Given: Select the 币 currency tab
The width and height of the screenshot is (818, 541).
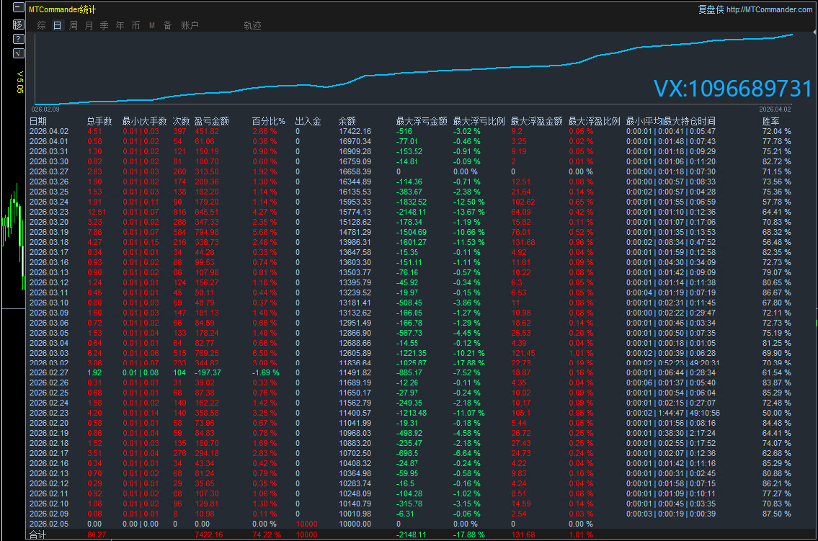Looking at the screenshot, I should click(x=136, y=25).
